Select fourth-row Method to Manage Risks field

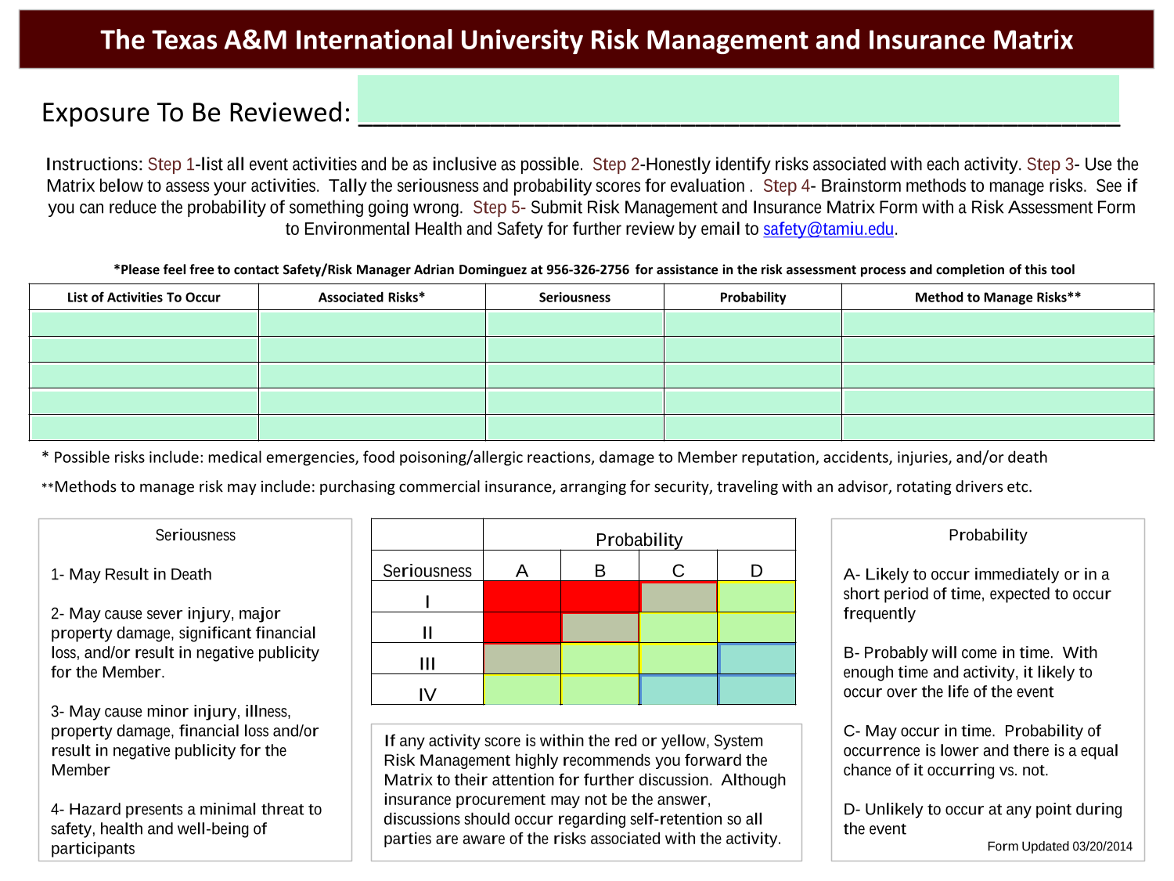(x=998, y=402)
